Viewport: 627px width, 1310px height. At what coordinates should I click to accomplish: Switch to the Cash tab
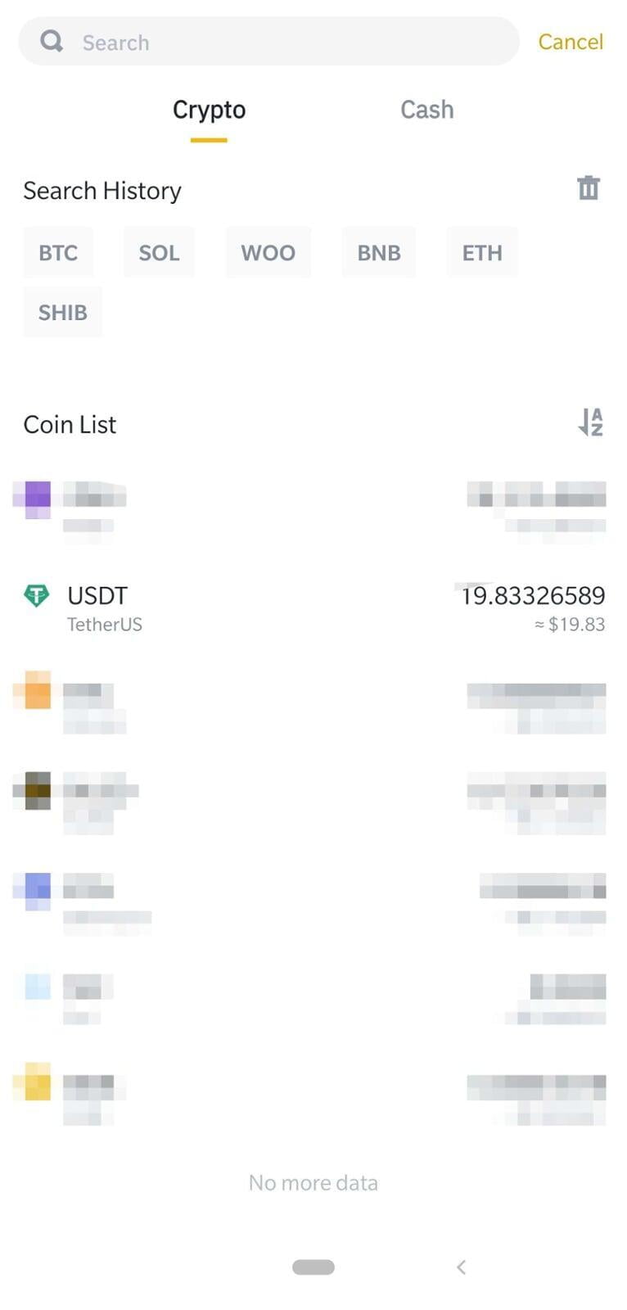(x=426, y=110)
